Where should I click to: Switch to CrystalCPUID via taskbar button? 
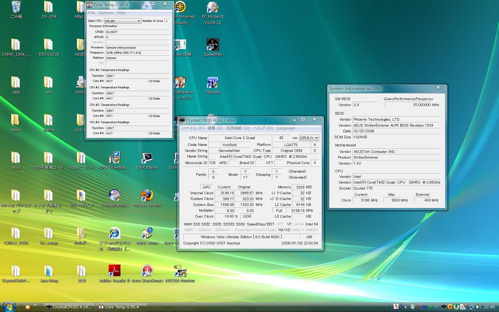click(x=69, y=307)
